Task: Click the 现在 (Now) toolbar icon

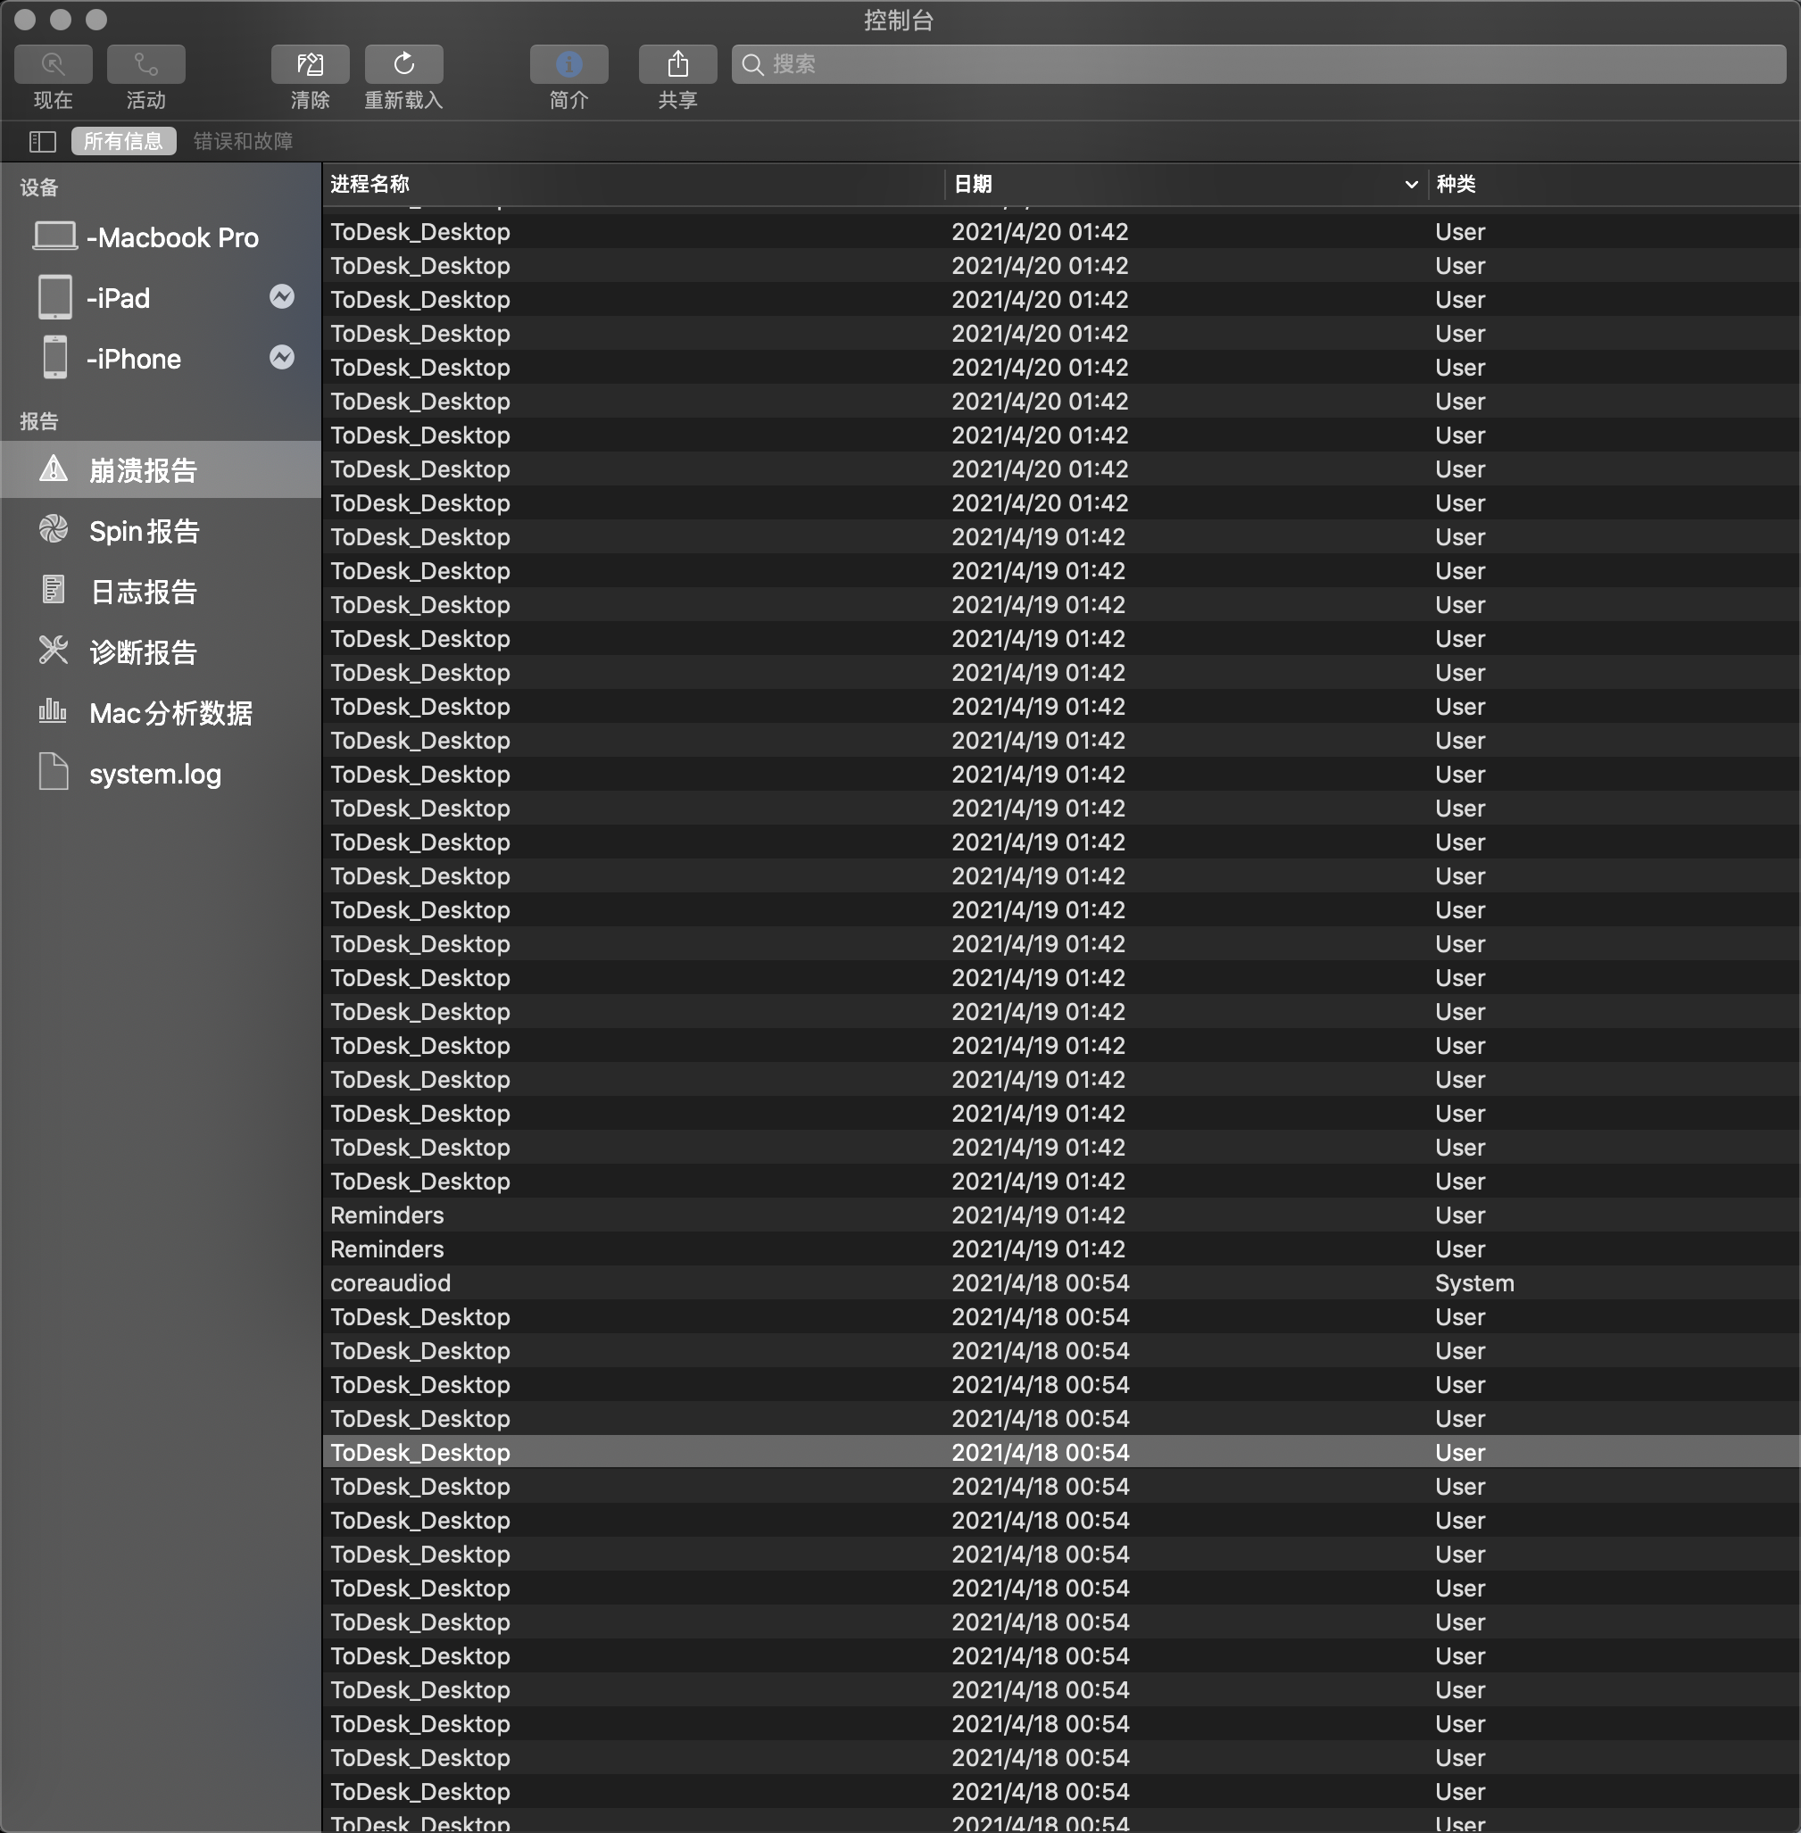Action: click(x=53, y=64)
